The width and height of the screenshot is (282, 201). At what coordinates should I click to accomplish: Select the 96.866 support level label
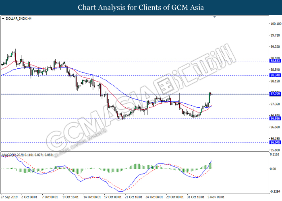pyautogui.click(x=275, y=119)
